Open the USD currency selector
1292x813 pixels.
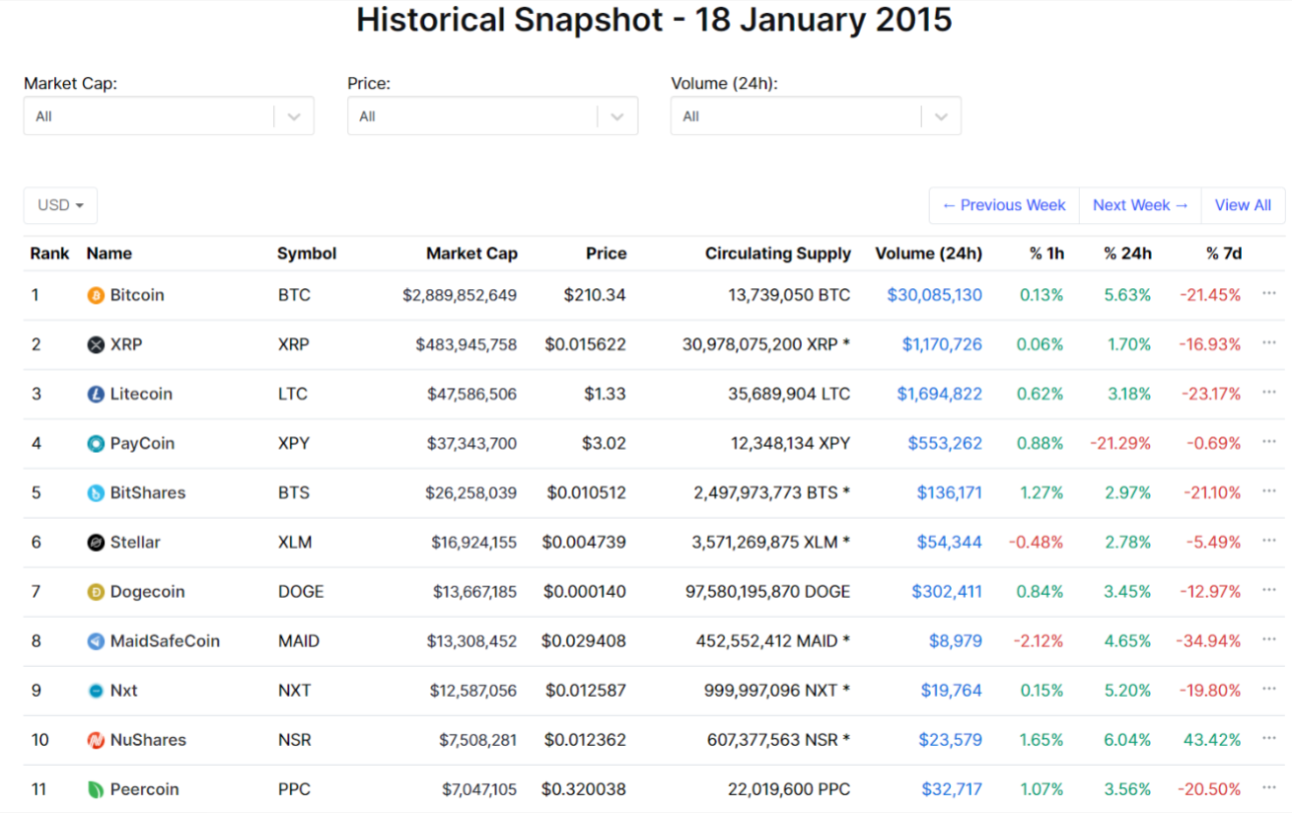click(60, 205)
